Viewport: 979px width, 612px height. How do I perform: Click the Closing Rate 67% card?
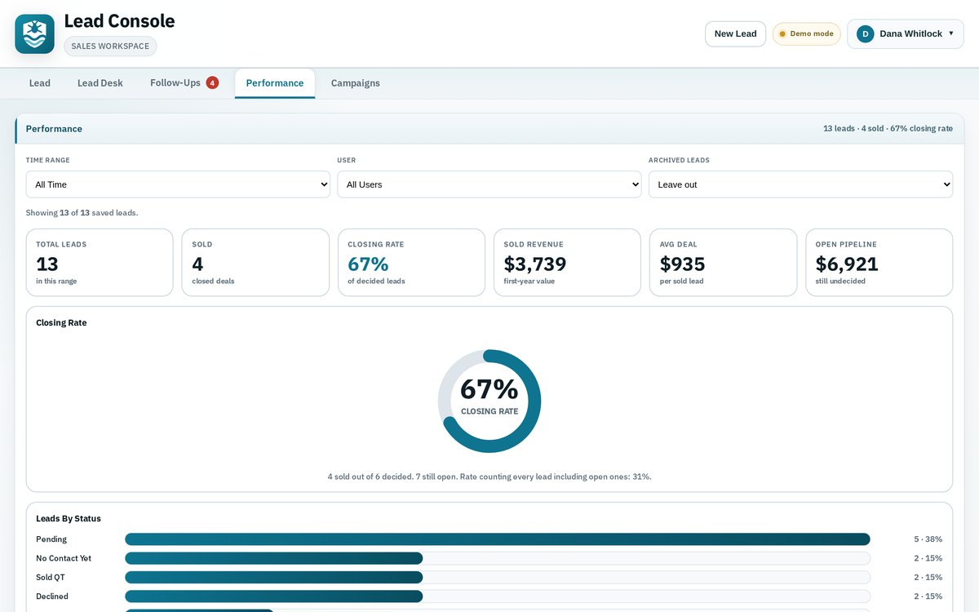(411, 262)
